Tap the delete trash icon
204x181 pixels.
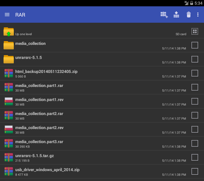[189, 15]
